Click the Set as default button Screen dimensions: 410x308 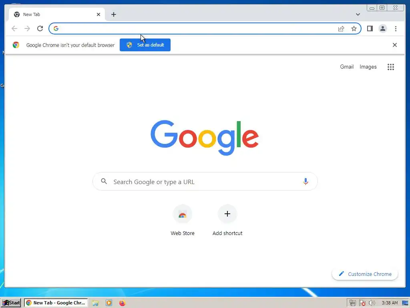145,45
